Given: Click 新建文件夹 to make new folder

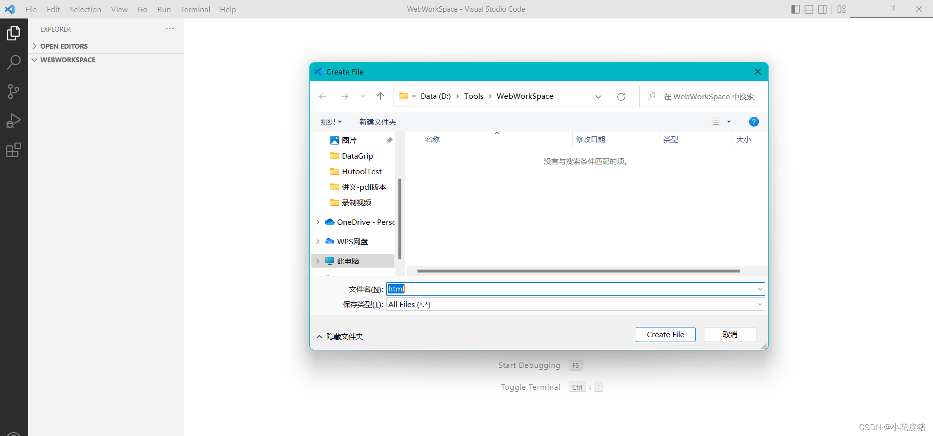Looking at the screenshot, I should pyautogui.click(x=377, y=122).
